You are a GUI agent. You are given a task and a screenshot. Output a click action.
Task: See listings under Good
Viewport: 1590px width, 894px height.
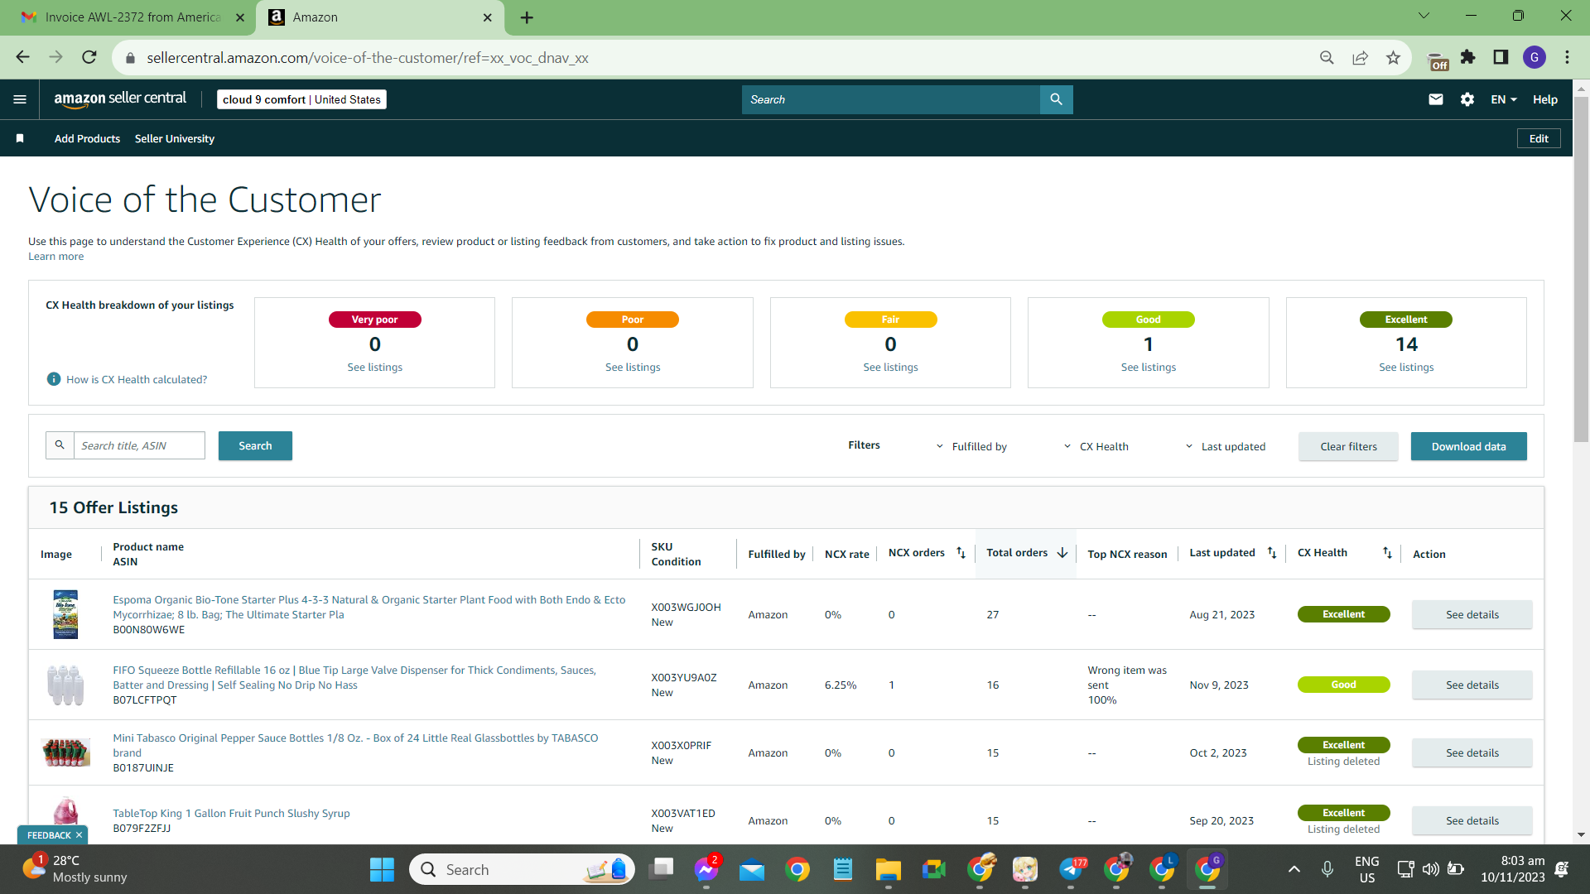tap(1148, 367)
